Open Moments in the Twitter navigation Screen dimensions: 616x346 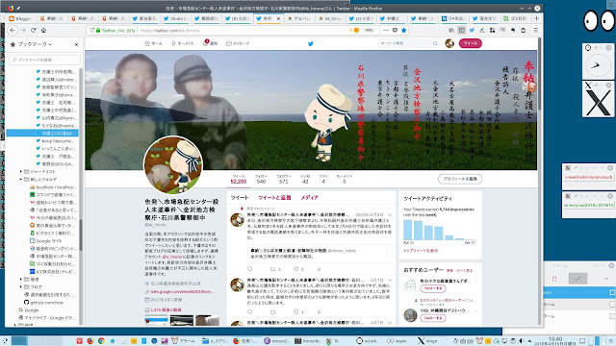pyautogui.click(x=183, y=43)
